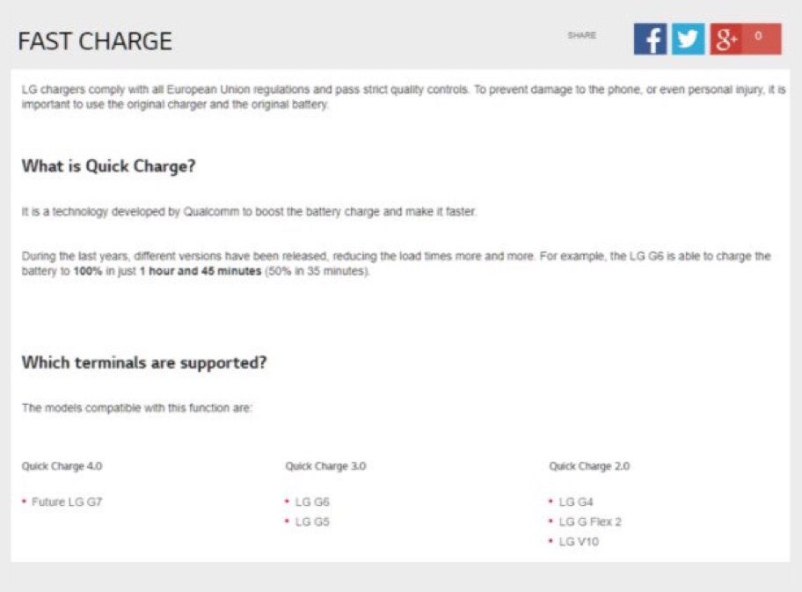Viewport: 802px width, 592px height.
Task: Share the page on Facebook
Action: pyautogui.click(x=650, y=40)
